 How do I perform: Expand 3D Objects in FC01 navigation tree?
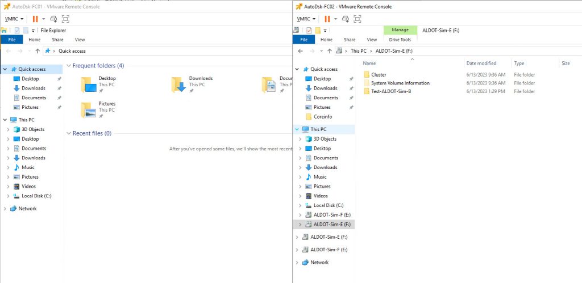click(x=8, y=130)
